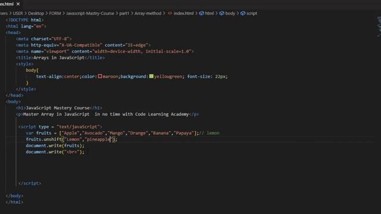Click the html file icon in breadcrumb

170,13
